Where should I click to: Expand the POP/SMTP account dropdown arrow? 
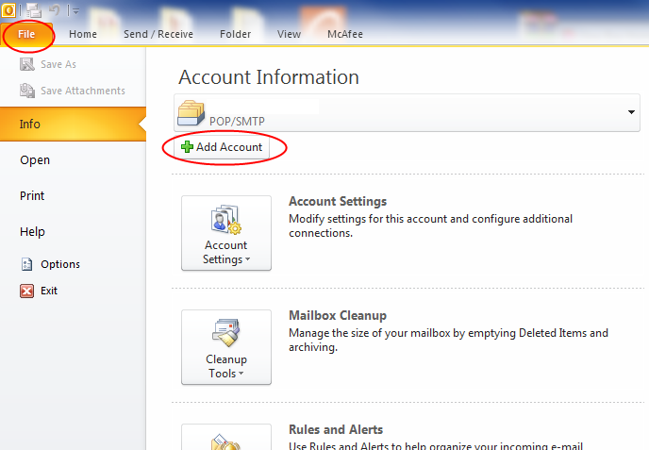[x=631, y=112]
